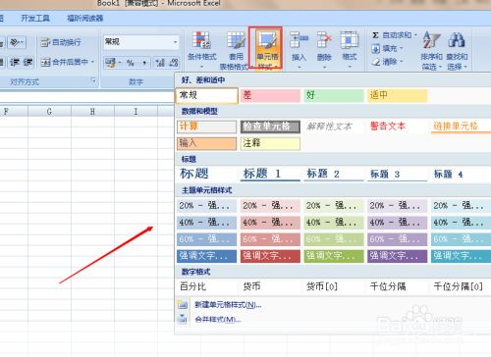This screenshot has height=357, width=491.
Task: Open the Conditional Formatting (条件格式) menu
Action: (x=201, y=50)
